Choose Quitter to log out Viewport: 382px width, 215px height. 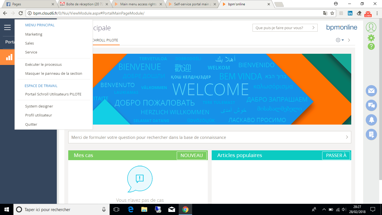pos(31,124)
